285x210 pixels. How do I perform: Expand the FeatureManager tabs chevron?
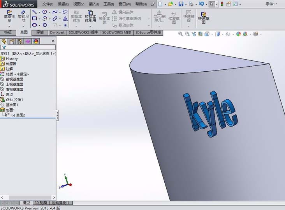53,41
